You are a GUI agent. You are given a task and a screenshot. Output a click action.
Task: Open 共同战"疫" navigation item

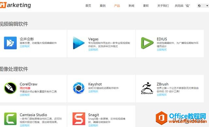pos(183,6)
